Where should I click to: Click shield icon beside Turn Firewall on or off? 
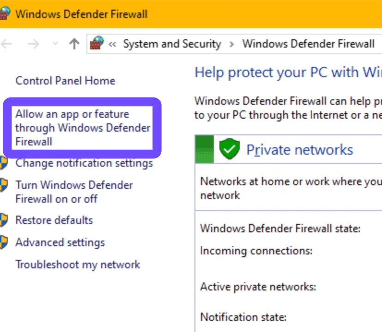pos(4,185)
